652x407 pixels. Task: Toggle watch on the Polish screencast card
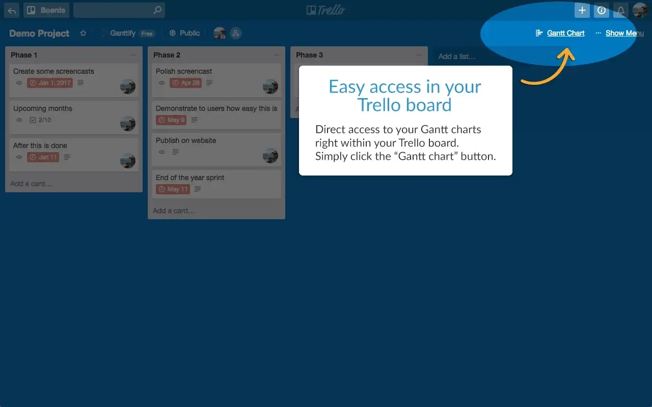pyautogui.click(x=161, y=83)
